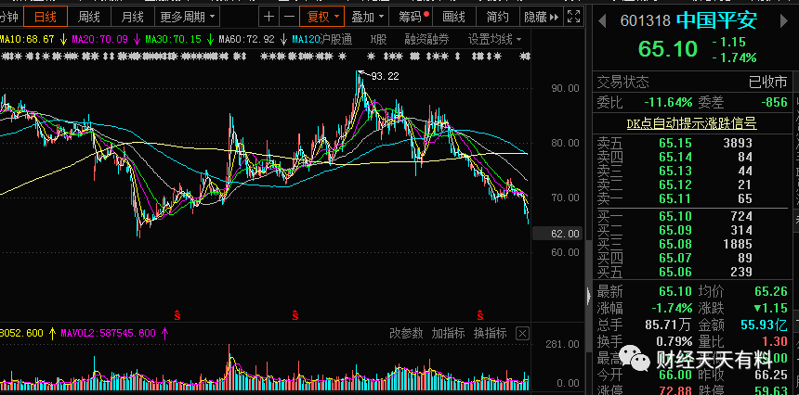Click 换指标 to change indicator
The image size is (799, 395).
[491, 334]
